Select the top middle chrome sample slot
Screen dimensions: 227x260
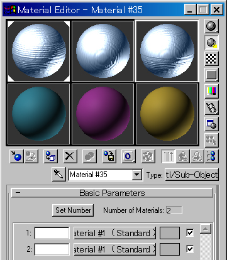pyautogui.click(x=102, y=51)
